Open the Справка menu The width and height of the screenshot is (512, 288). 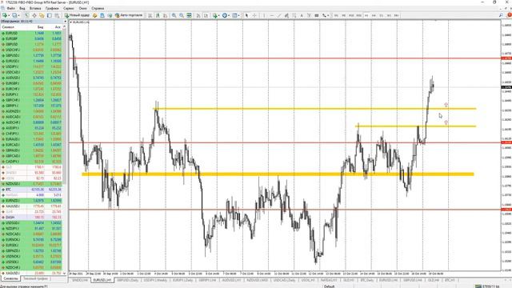pyautogui.click(x=98, y=8)
